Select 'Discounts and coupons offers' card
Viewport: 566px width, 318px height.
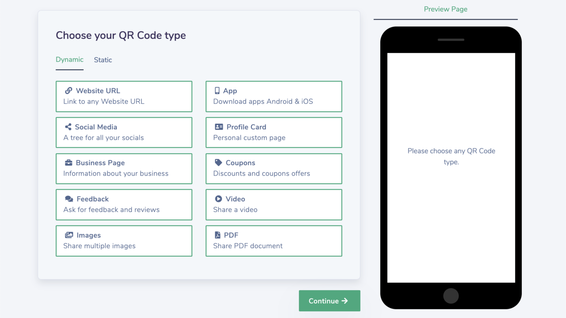[274, 168]
